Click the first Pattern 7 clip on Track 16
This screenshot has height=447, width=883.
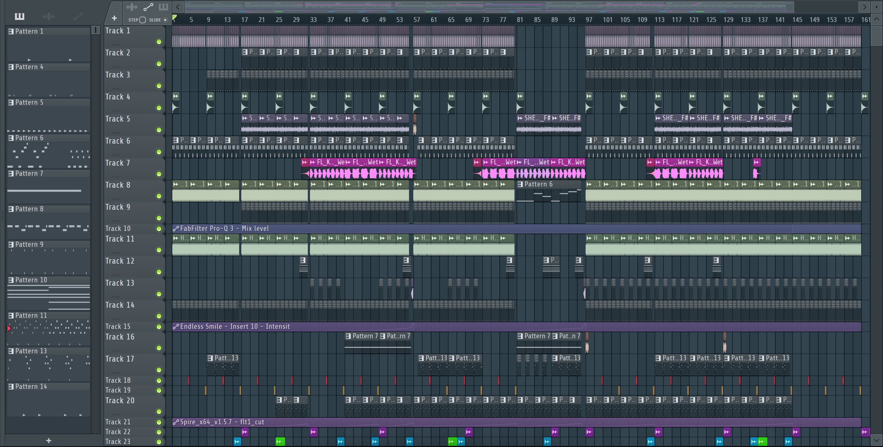pos(362,343)
